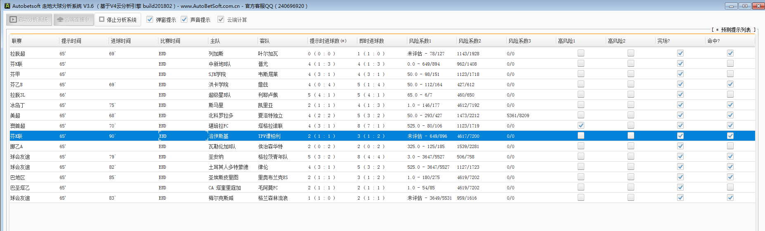The height and width of the screenshot is (231, 765).
Task: Sort by the 联赛 column header
Action: pyautogui.click(x=34, y=41)
